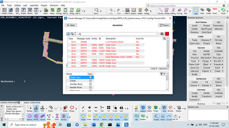Open the Properties list icon
The width and height of the screenshot is (229, 128).
(23, 11)
